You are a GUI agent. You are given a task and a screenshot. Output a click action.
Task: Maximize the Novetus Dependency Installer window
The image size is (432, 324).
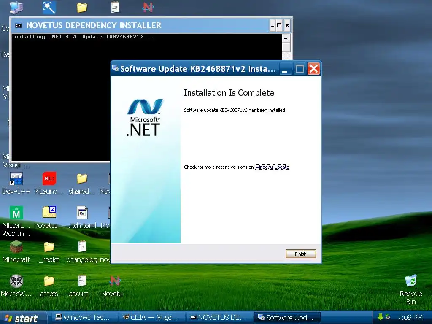[x=279, y=25]
